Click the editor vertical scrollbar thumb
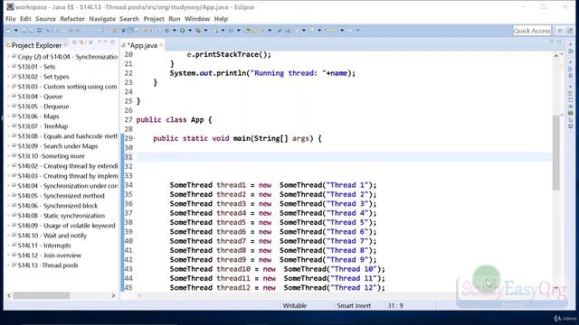 (556, 153)
